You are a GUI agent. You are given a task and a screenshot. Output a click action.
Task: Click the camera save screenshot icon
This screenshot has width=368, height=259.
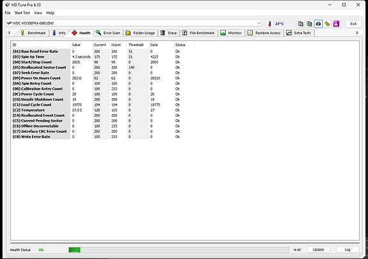click(x=318, y=24)
